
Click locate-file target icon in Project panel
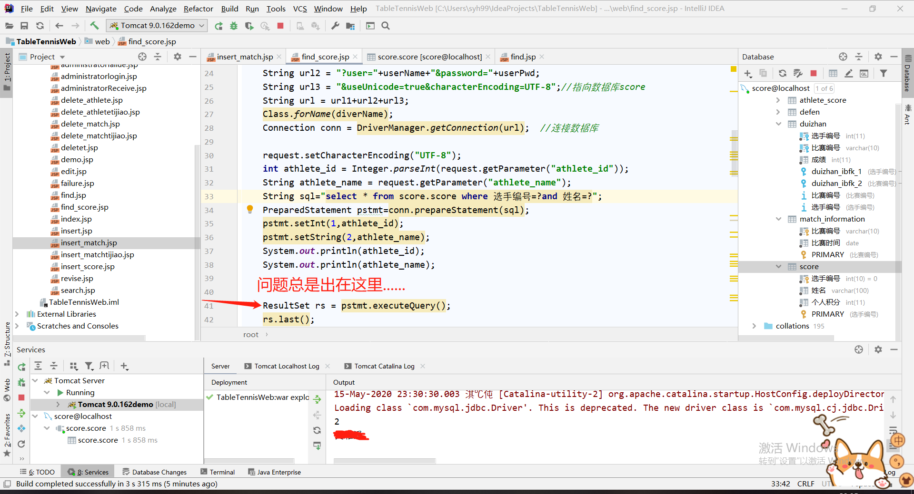click(142, 57)
